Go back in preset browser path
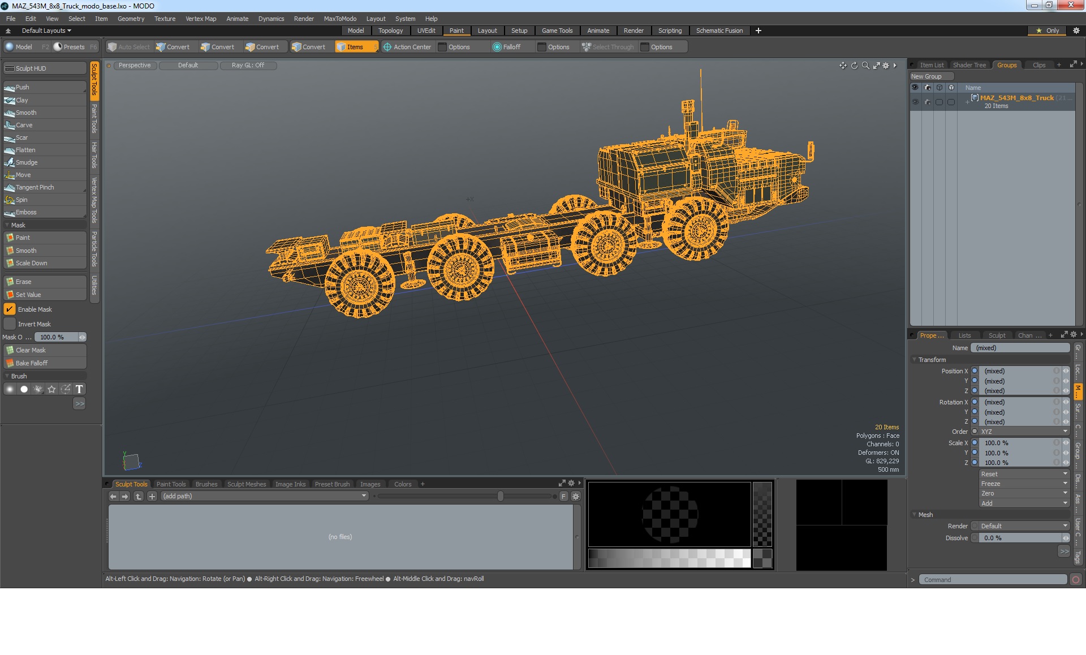The image size is (1086, 655). [x=113, y=496]
